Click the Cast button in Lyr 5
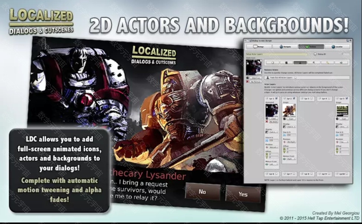 (344, 119)
